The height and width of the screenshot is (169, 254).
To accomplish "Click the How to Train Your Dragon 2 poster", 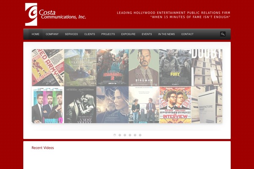I will [x=113, y=68].
